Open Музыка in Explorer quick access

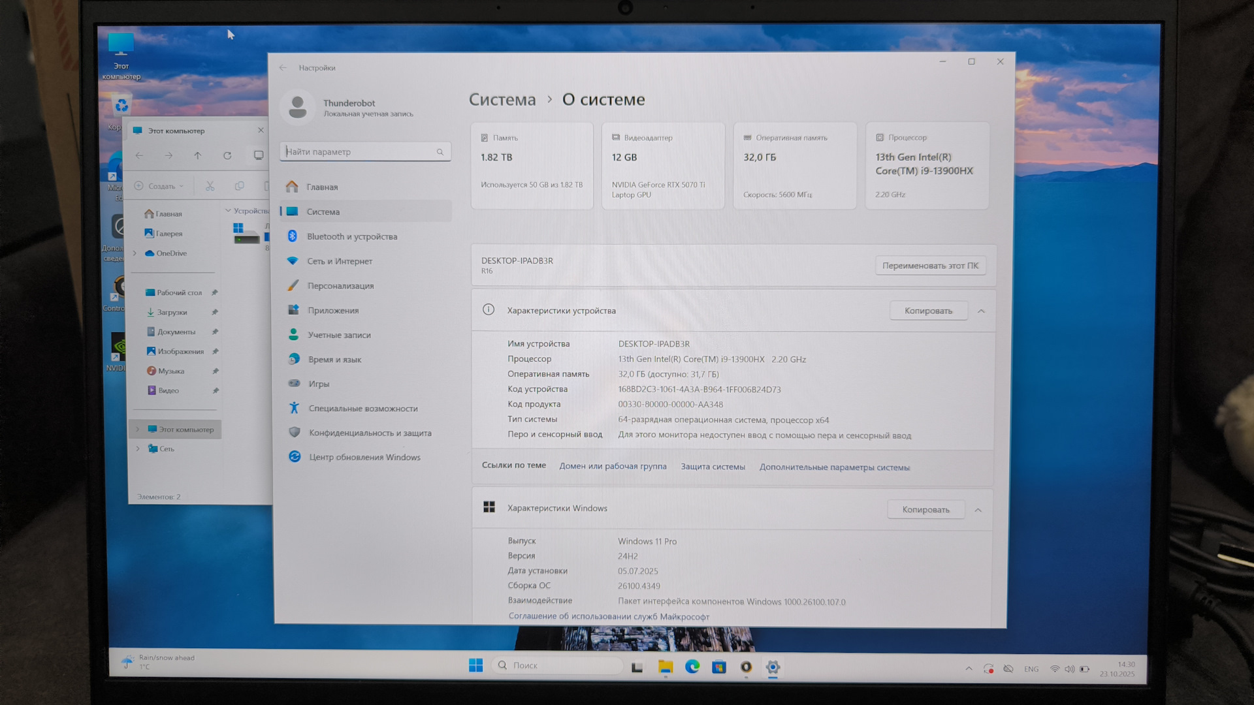(x=165, y=371)
